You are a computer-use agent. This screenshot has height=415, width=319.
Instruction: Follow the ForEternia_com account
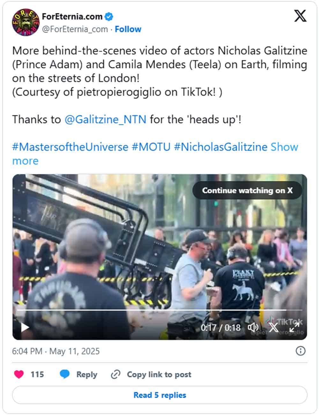(128, 29)
